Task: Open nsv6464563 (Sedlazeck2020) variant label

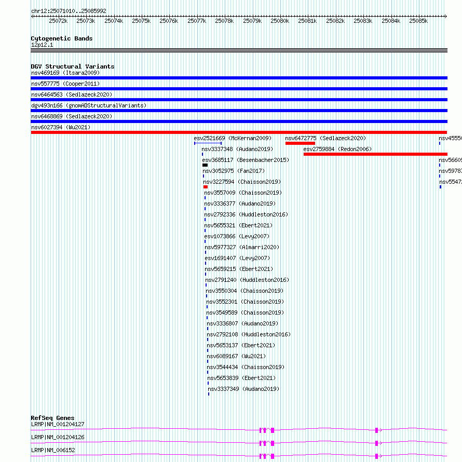Action: coord(72,94)
